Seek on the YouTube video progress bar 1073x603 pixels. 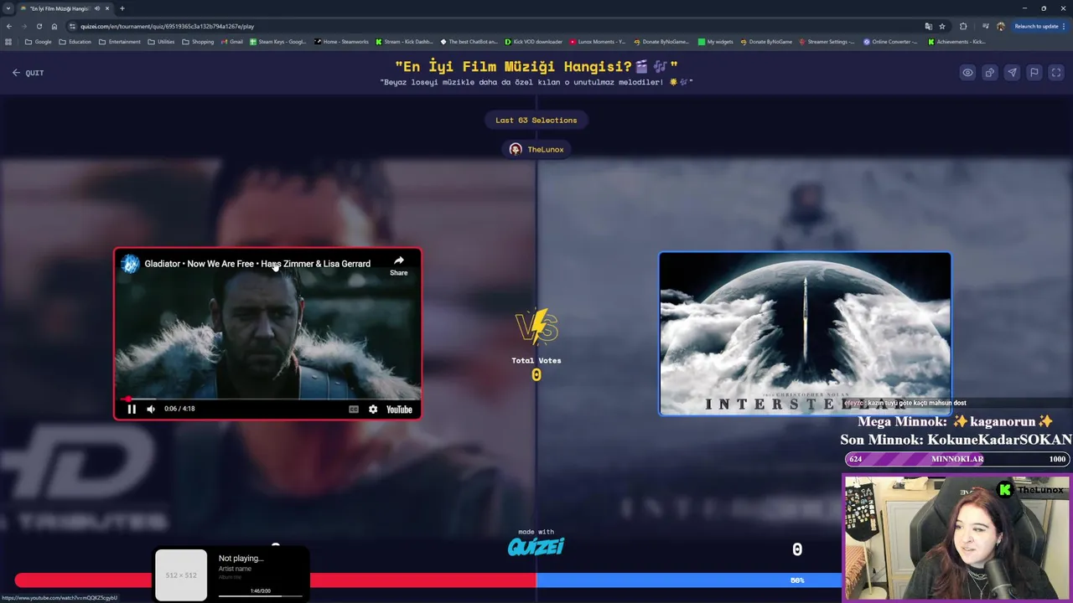[x=267, y=399]
